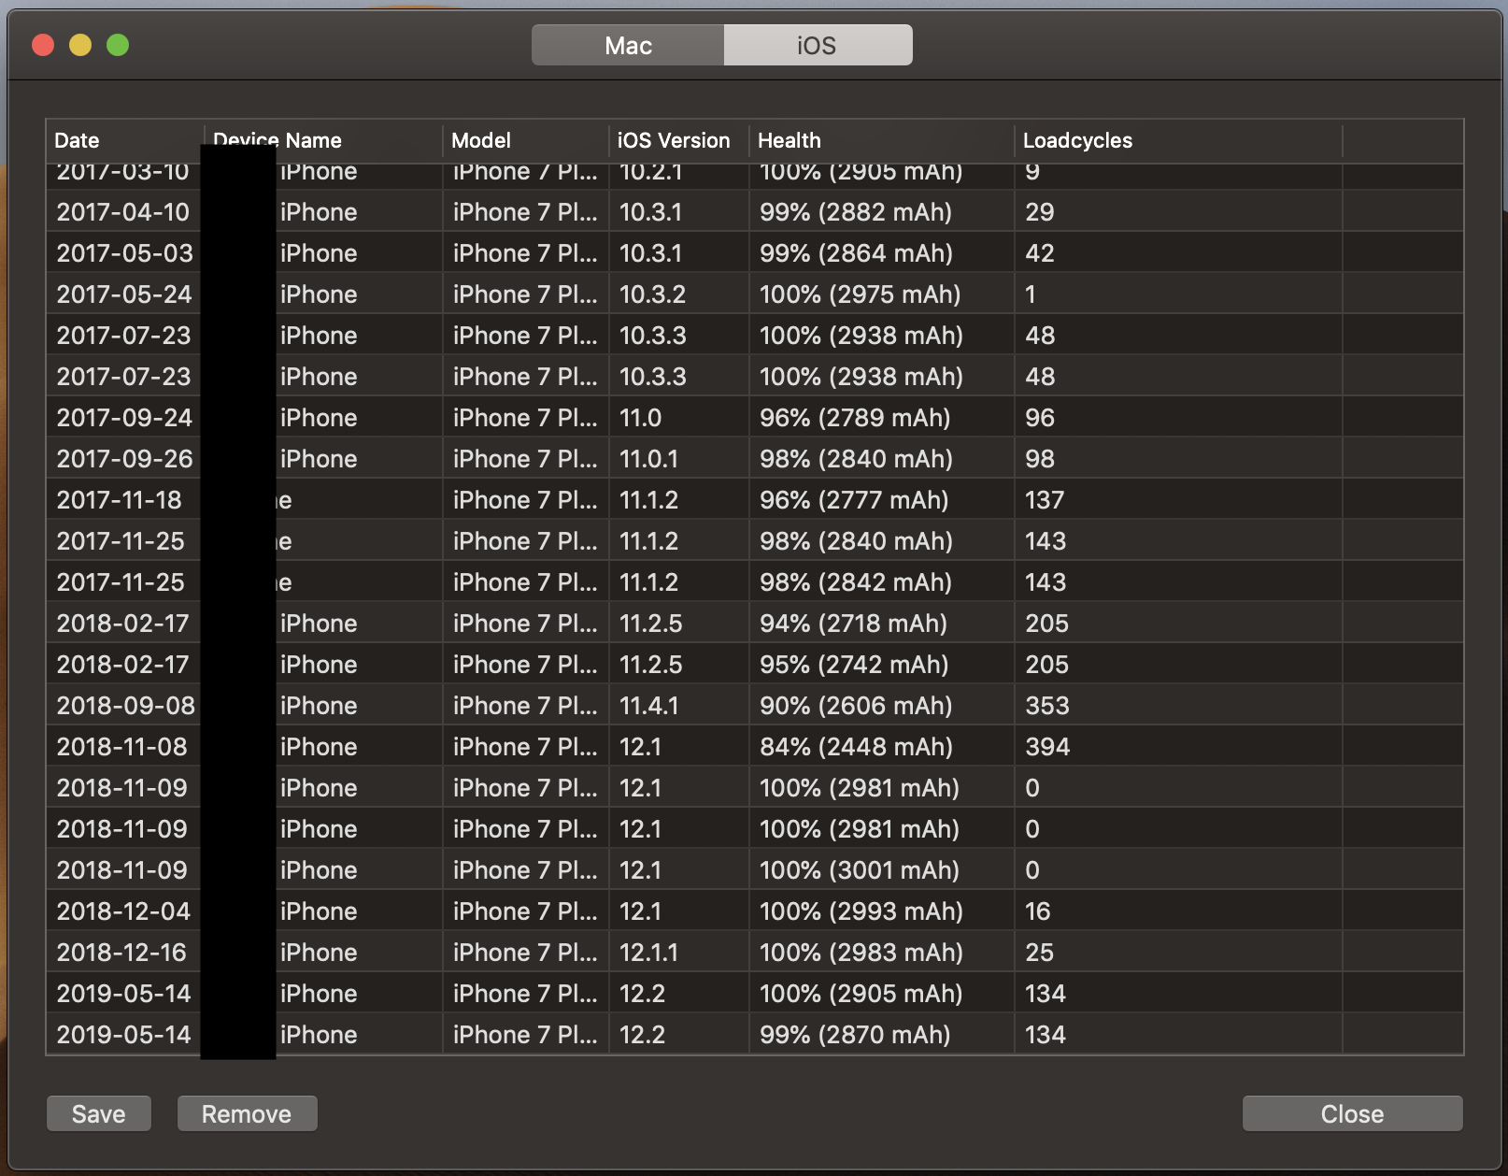1508x1176 pixels.
Task: Click the 99% (2864 mAh) health value
Action: point(857,253)
